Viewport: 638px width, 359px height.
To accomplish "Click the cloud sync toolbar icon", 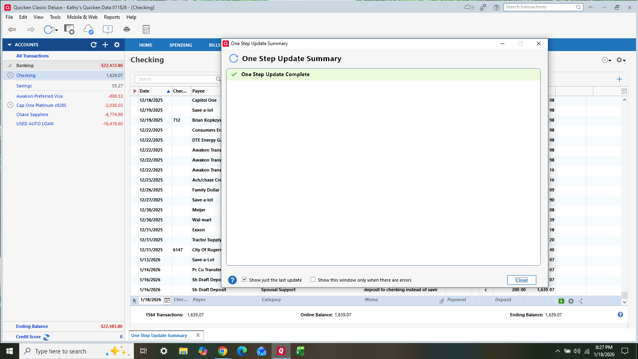I will [89, 30].
